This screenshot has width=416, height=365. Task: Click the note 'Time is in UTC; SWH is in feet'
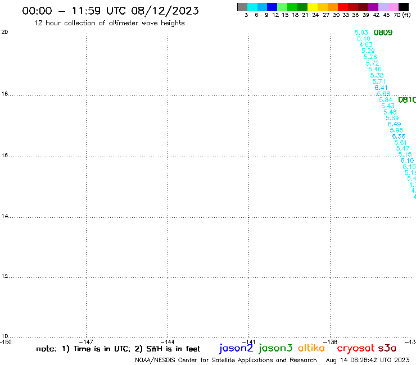click(x=118, y=349)
